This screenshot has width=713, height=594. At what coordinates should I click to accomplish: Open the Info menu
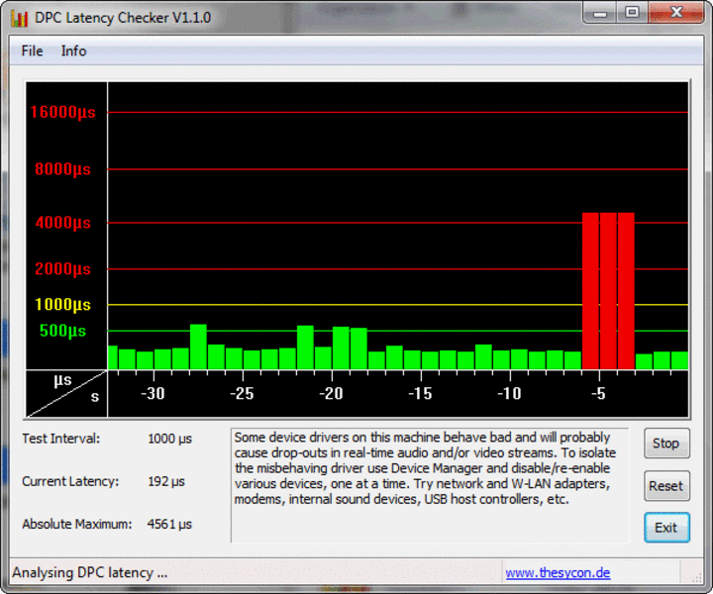pyautogui.click(x=73, y=50)
